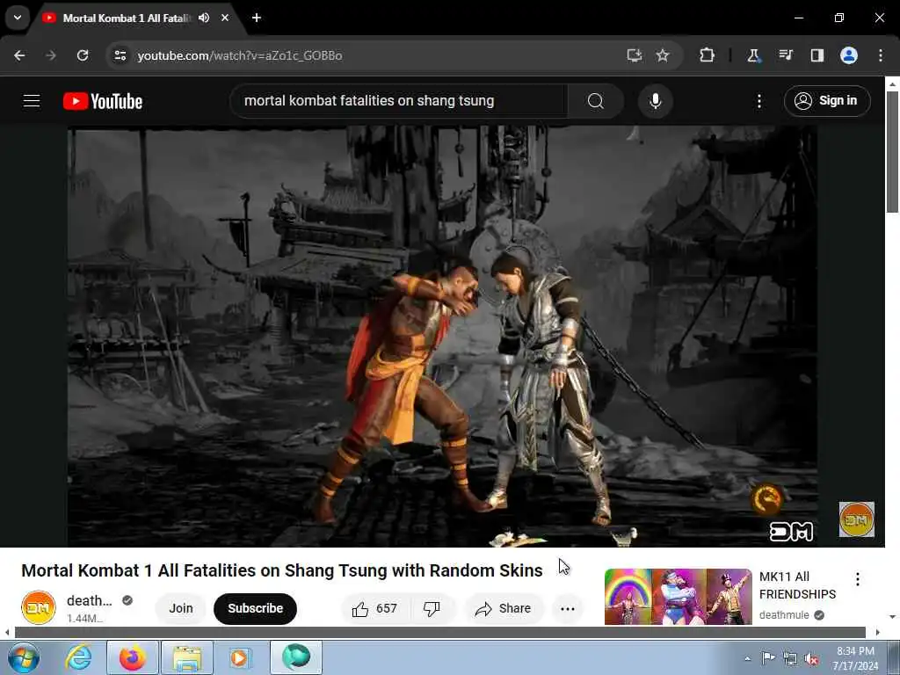Open Firefox from the taskbar
This screenshot has height=675, width=900.
(132, 657)
